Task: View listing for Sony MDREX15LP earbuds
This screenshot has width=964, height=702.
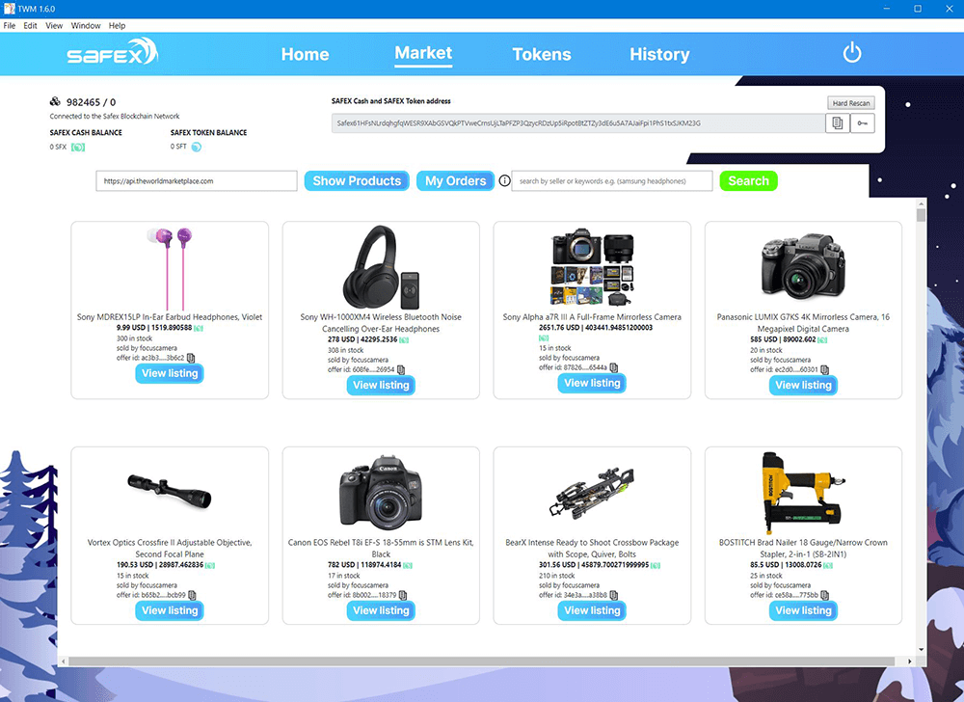Action: (x=170, y=373)
